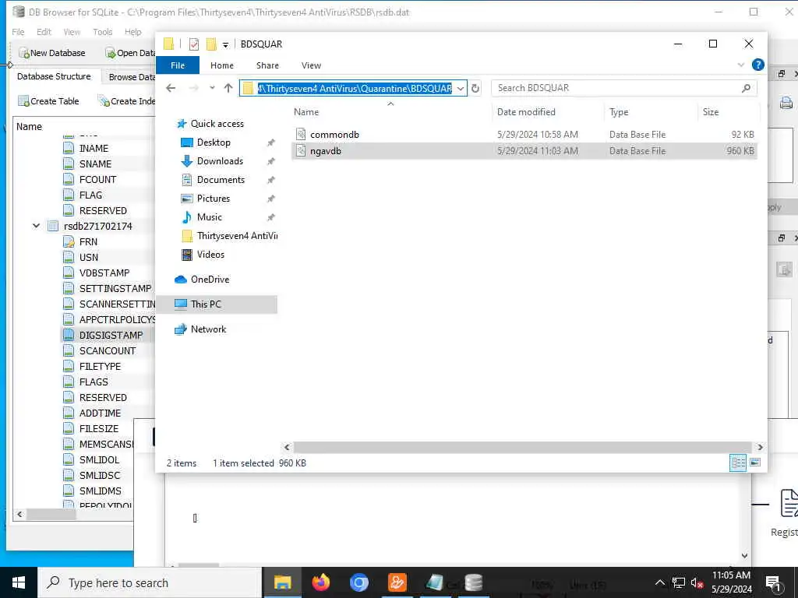The height and width of the screenshot is (598, 798).
Task: Open DB Browser Edit menu
Action: [44, 31]
